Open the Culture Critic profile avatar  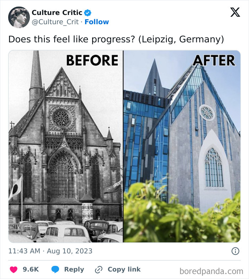click(19, 17)
